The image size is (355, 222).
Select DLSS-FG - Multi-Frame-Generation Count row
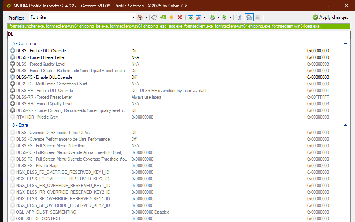(179, 84)
